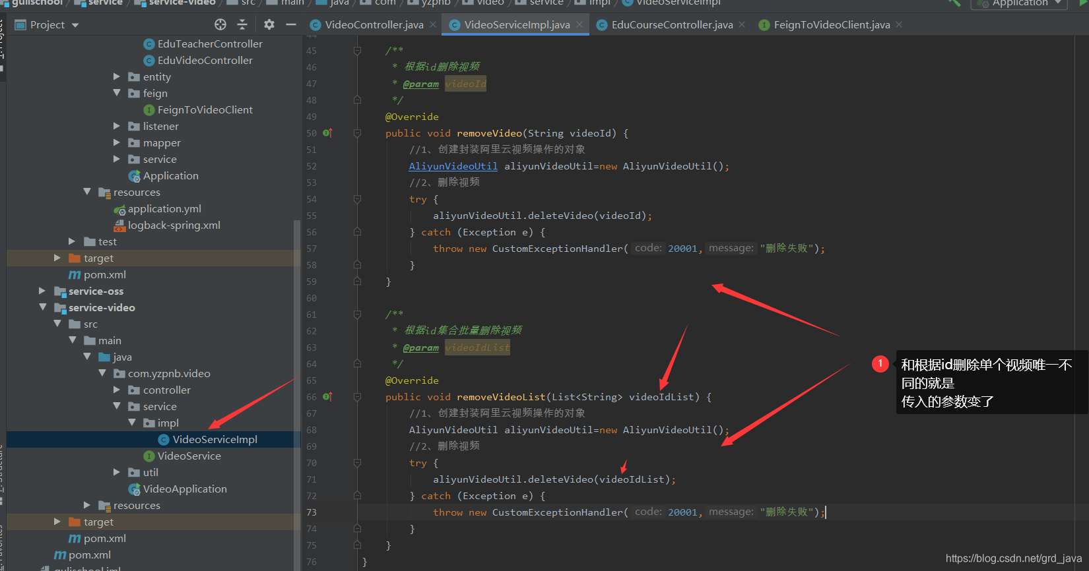
Task: Collapse the feign package
Action: pyautogui.click(x=117, y=93)
